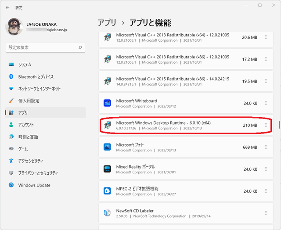Maximize the 設定 window
Image resolution: width=281 pixels, height=230 pixels.
[260, 5]
